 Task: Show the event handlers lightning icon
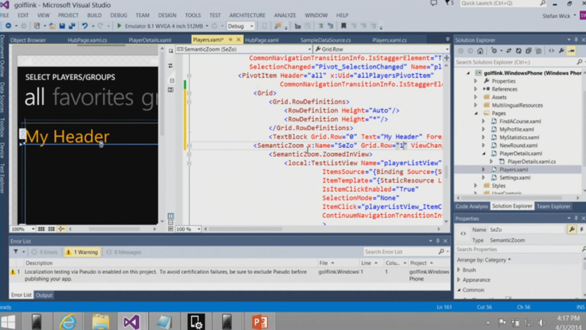(582, 230)
